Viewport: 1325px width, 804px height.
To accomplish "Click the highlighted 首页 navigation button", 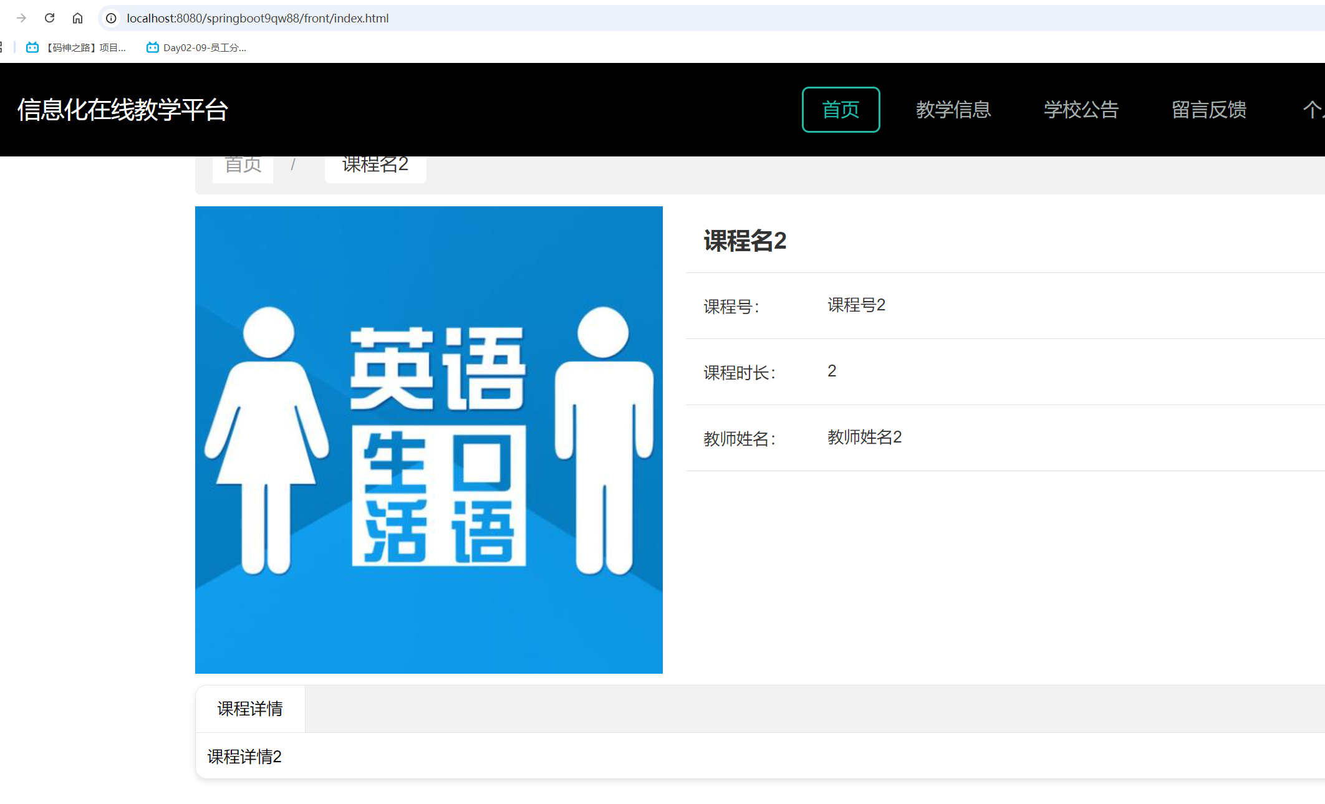I will 841,110.
